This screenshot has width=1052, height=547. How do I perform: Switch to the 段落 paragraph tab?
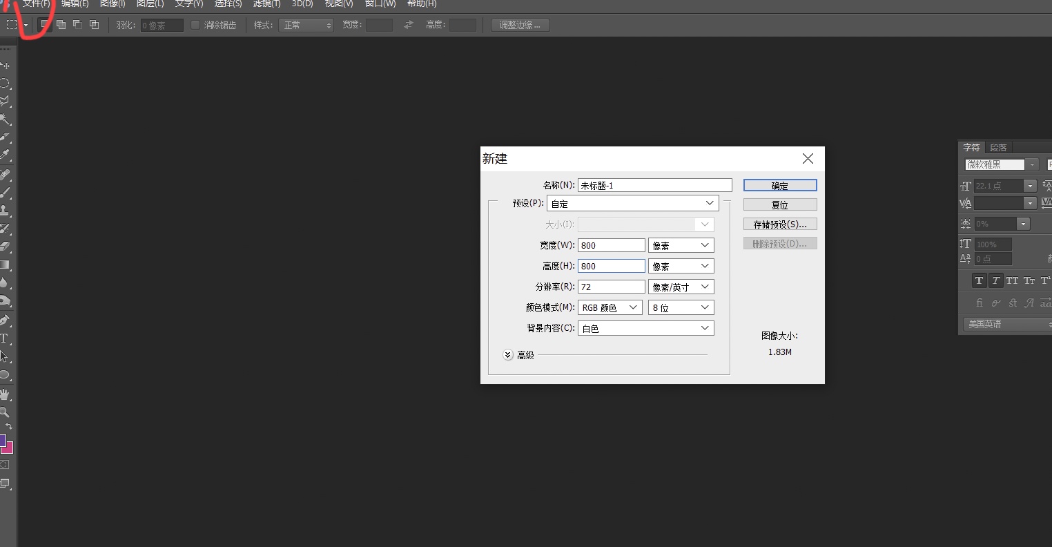[998, 147]
